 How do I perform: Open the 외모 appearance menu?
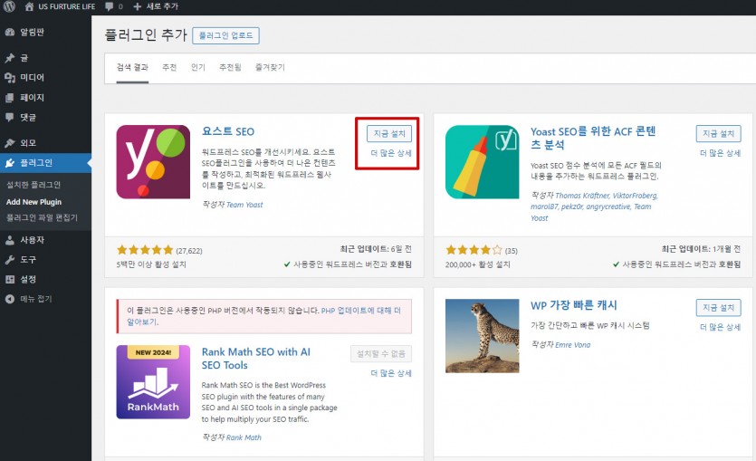click(27, 143)
